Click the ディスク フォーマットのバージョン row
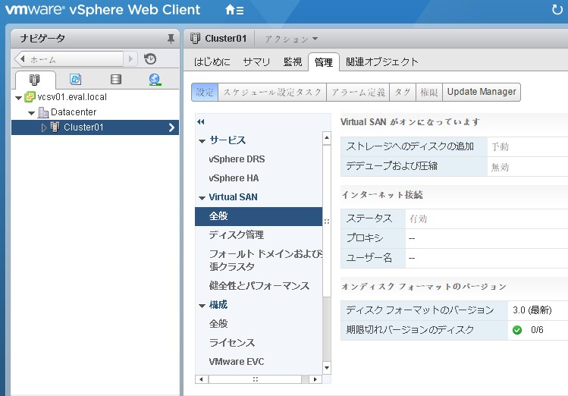The width and height of the screenshot is (568, 396). tap(454, 310)
